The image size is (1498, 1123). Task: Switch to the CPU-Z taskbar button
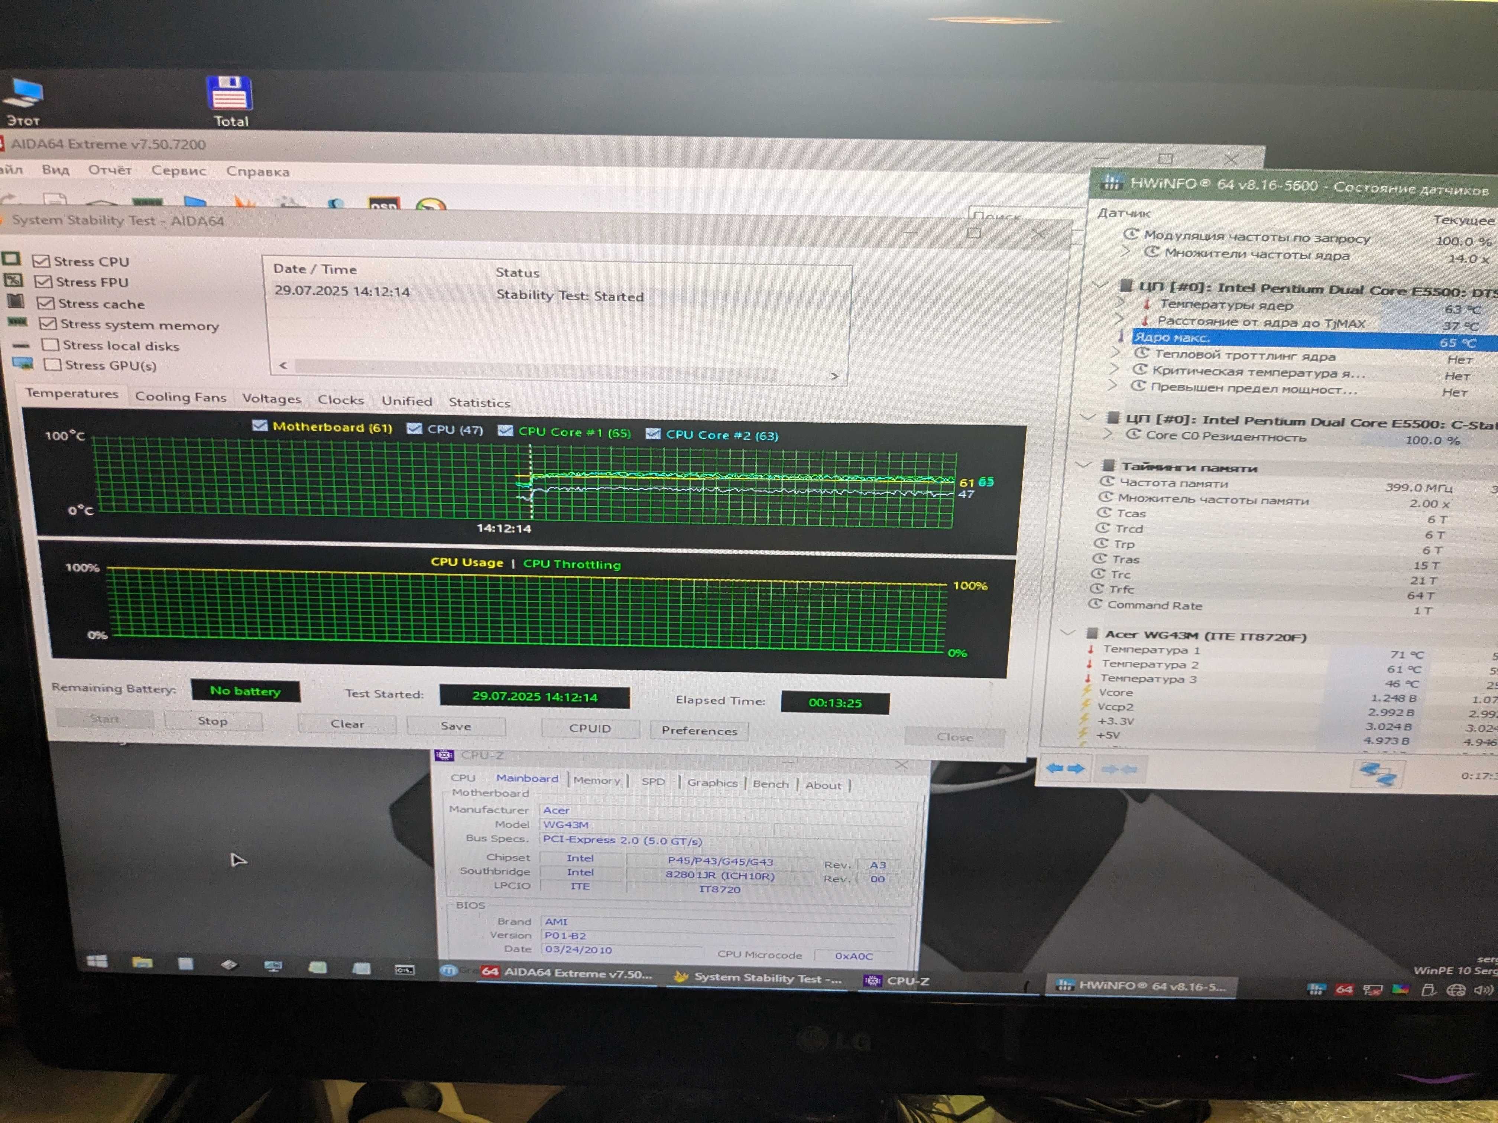pyautogui.click(x=897, y=981)
